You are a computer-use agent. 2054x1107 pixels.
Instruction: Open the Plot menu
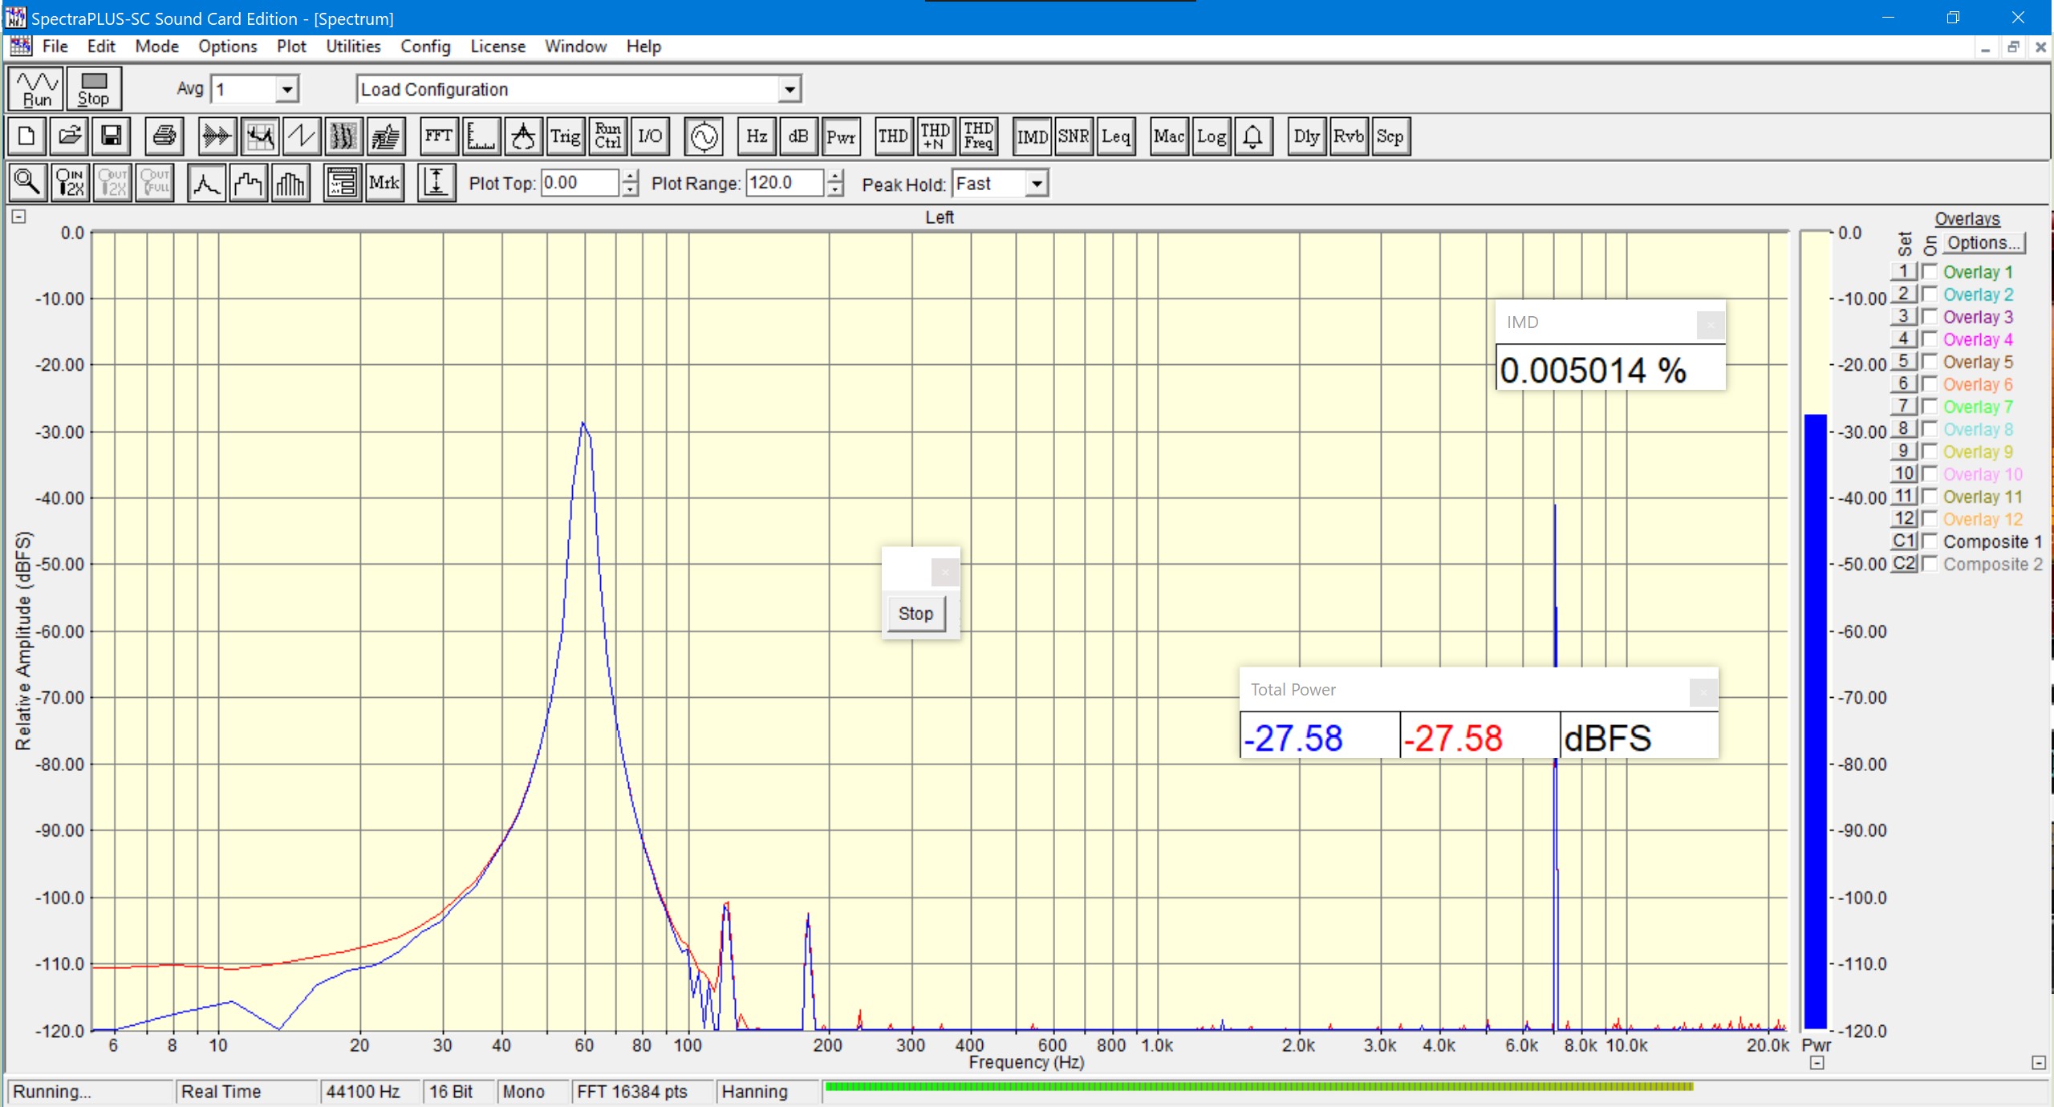tap(291, 47)
